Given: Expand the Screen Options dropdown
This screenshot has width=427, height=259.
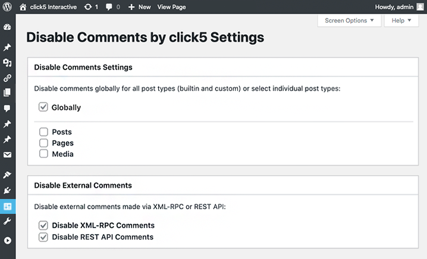Looking at the screenshot, I should pos(349,20).
